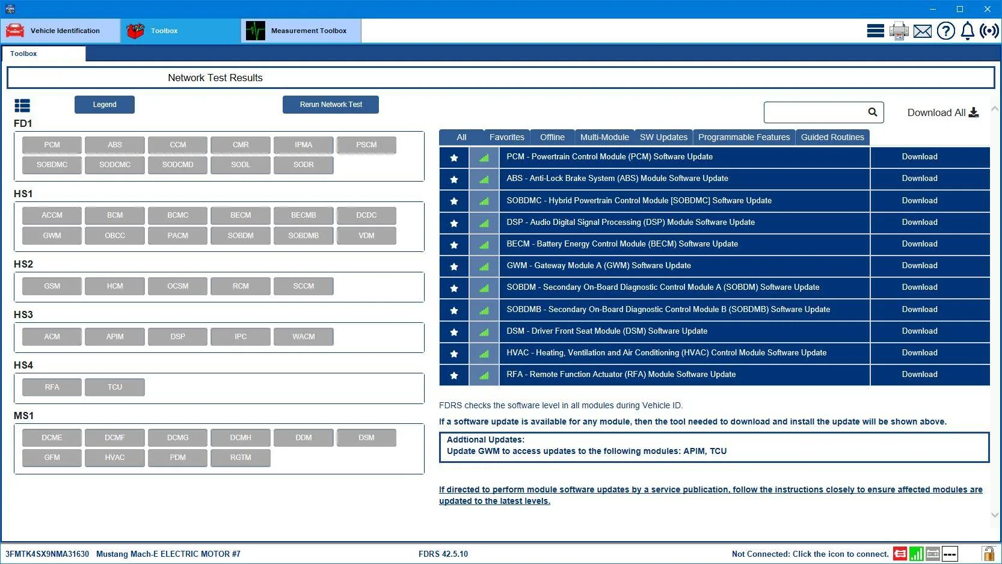The width and height of the screenshot is (1002, 564).
Task: Select the SOBDMC Software Update row
Action: [x=684, y=201]
